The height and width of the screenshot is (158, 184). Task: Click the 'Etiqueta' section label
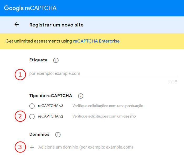[x=38, y=60]
